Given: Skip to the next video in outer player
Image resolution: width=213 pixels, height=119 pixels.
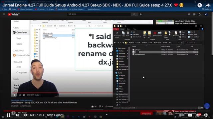Looking at the screenshot, I should point(18,115).
